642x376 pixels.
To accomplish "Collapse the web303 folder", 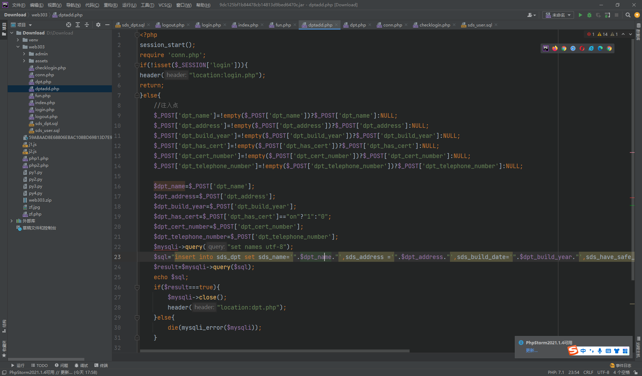I will (18, 47).
